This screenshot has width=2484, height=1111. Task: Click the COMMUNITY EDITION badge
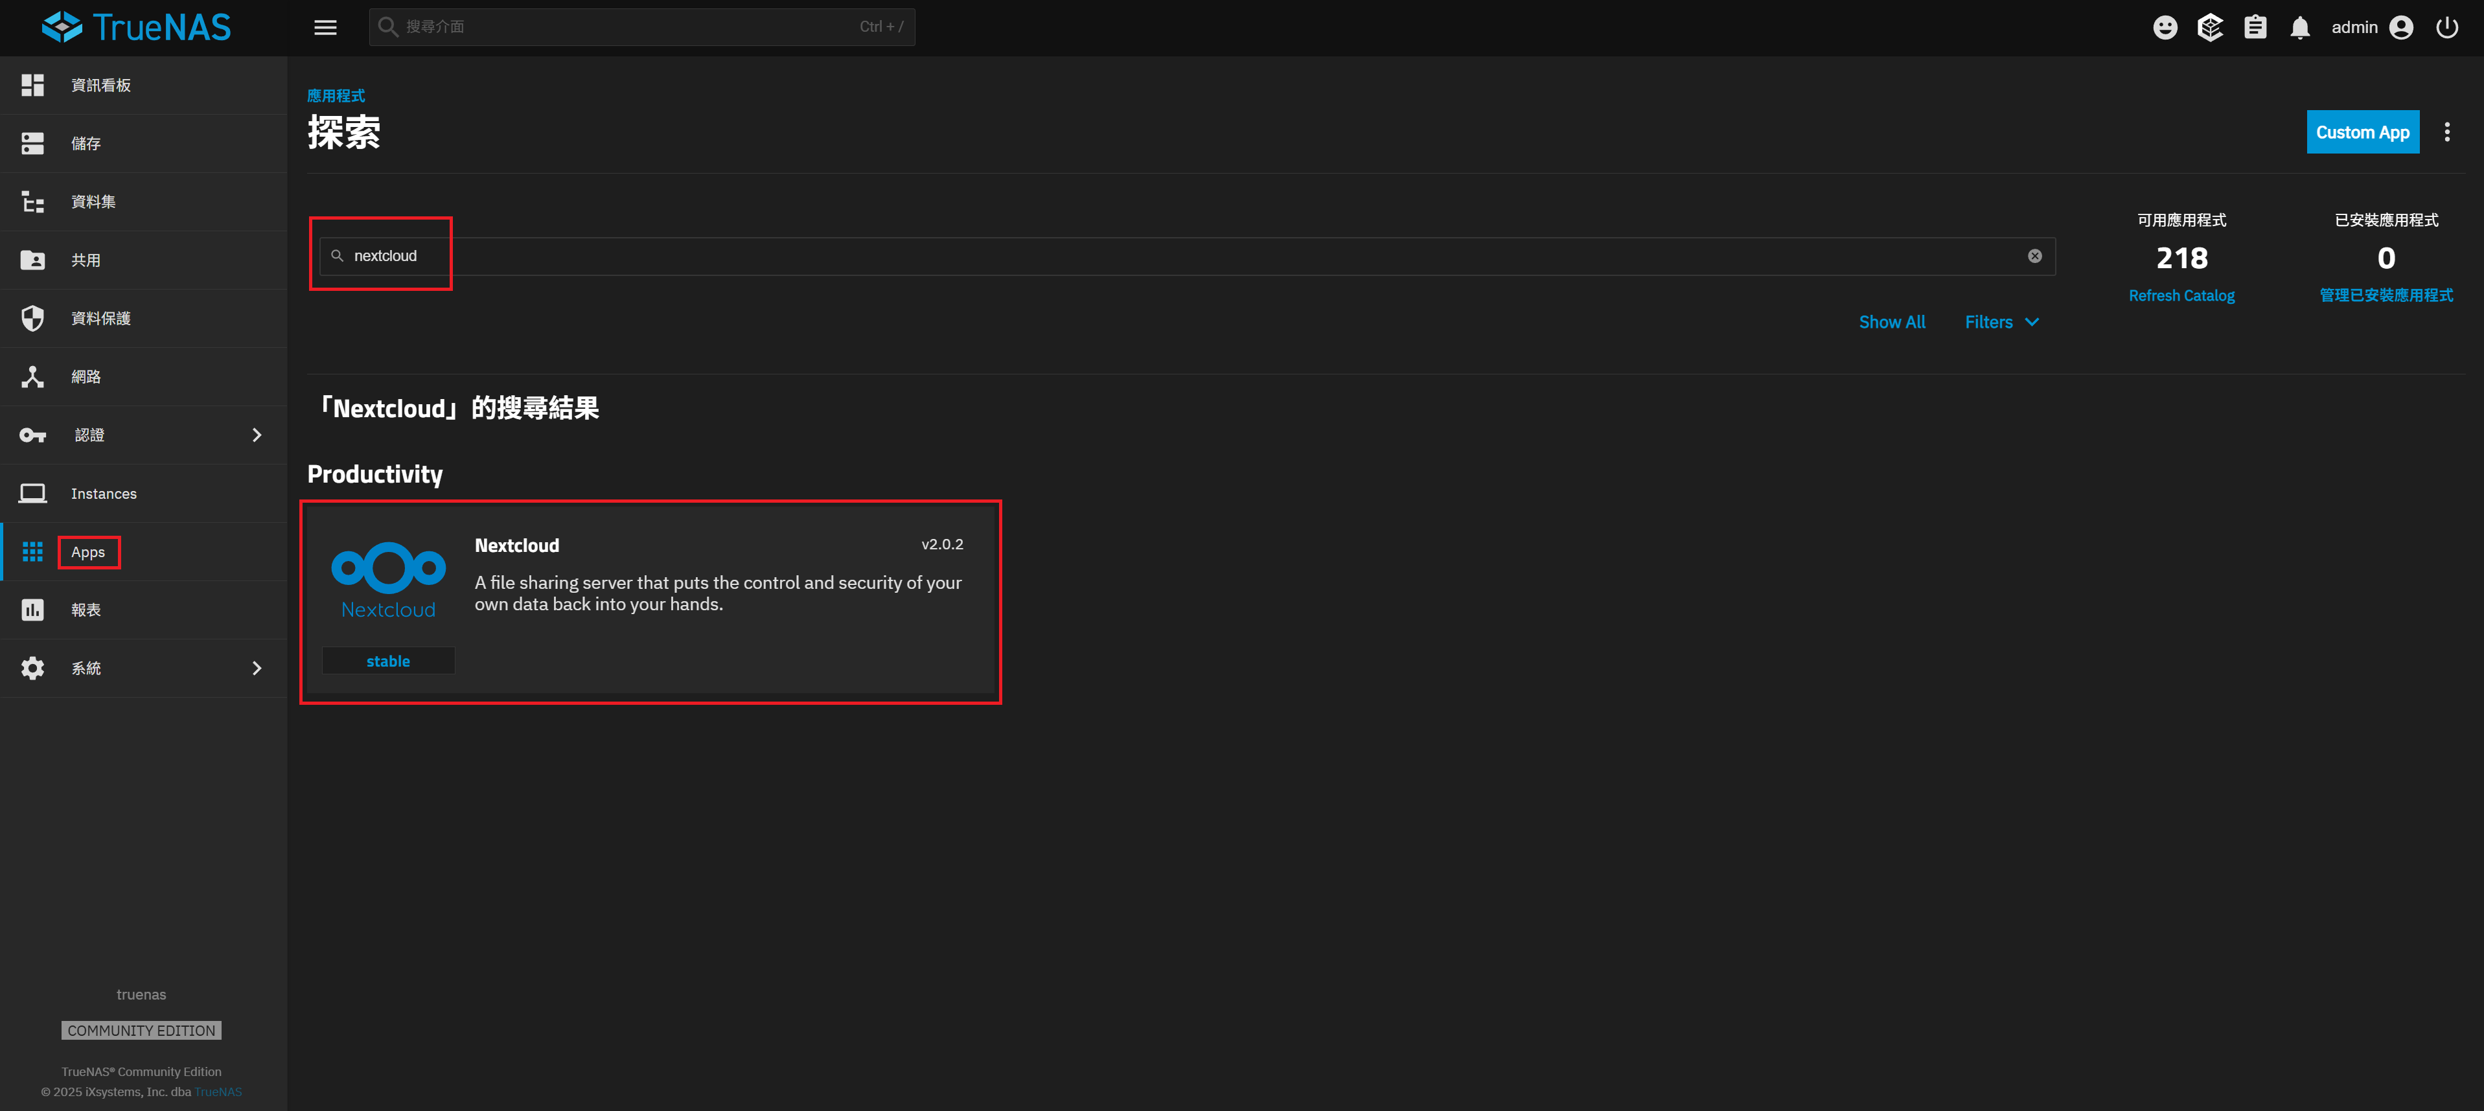click(x=142, y=1030)
